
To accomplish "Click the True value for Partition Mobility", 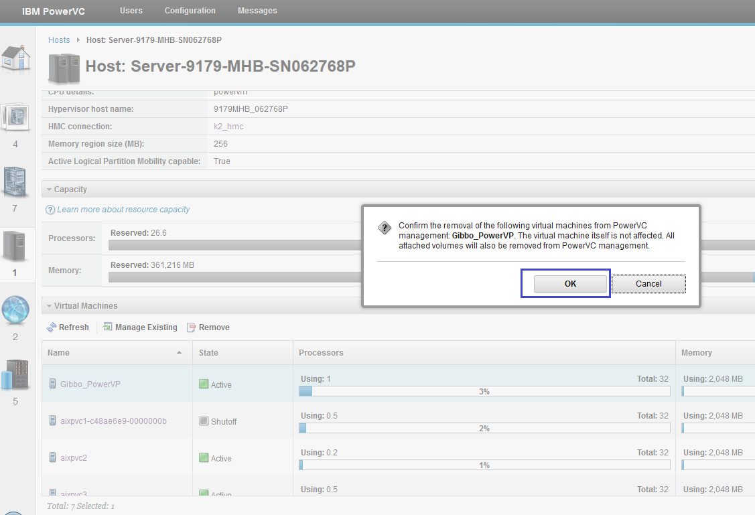I will click(222, 161).
